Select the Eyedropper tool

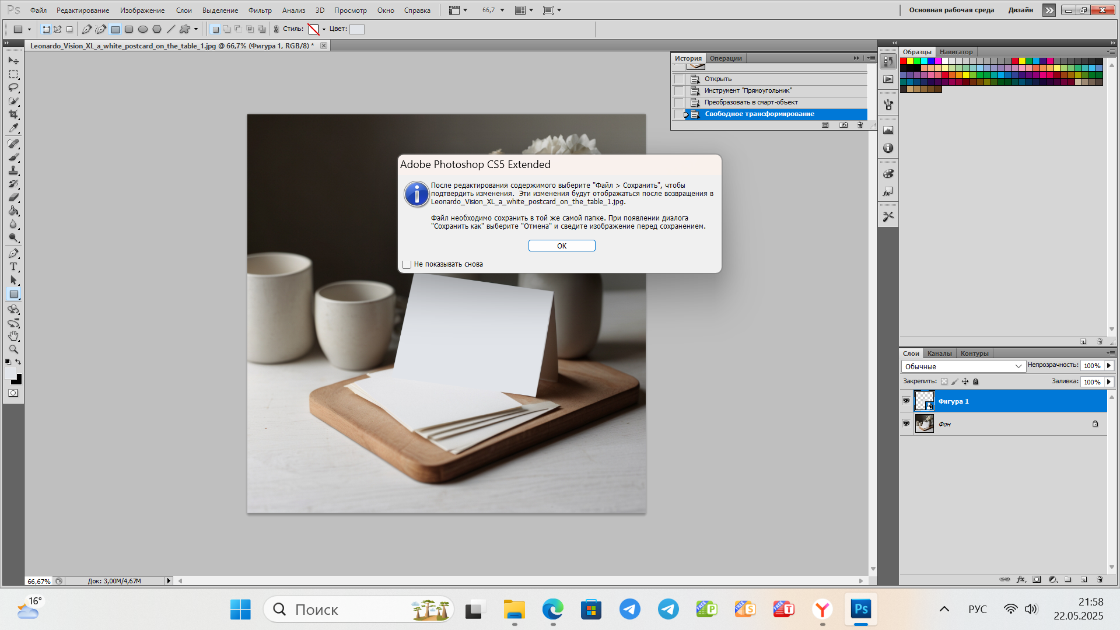click(x=13, y=128)
